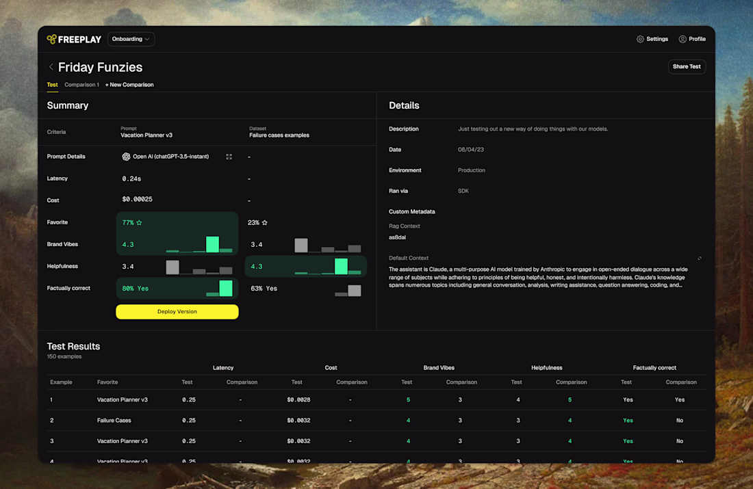This screenshot has height=489, width=753.
Task: Click the 63% Yes gray chart
Action: tap(348, 291)
